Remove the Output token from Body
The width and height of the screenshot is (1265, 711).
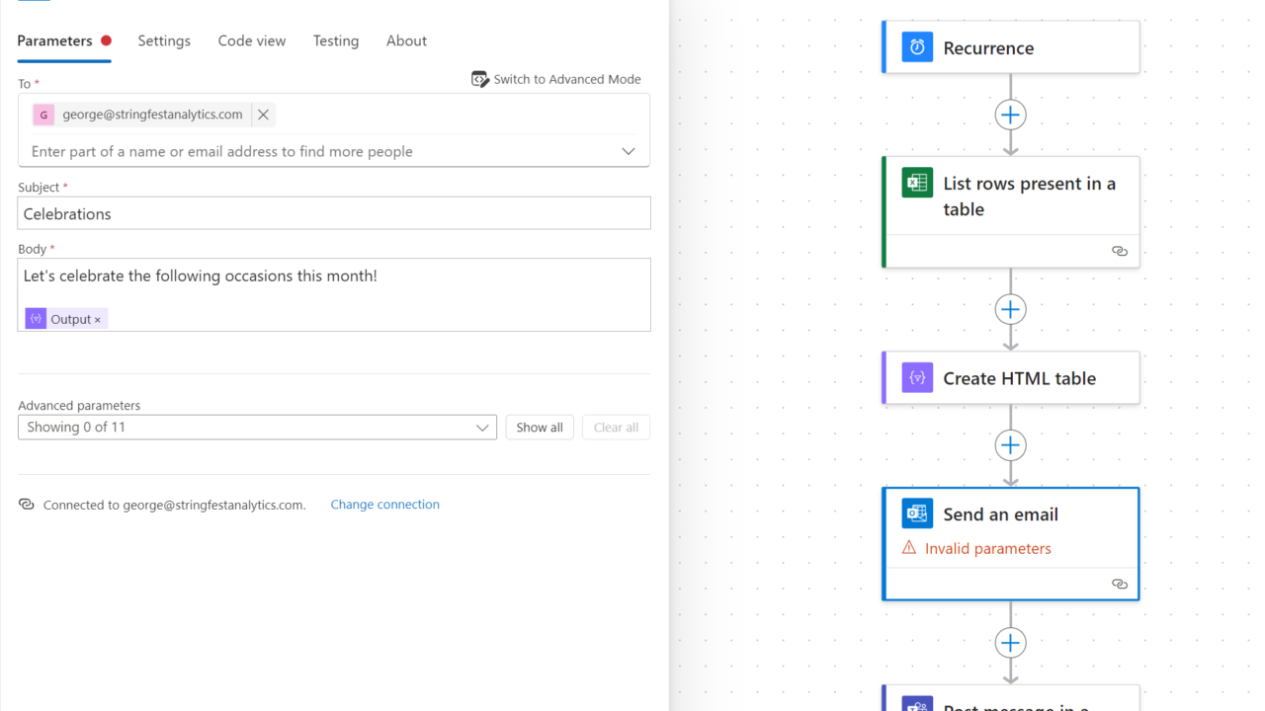[98, 320]
